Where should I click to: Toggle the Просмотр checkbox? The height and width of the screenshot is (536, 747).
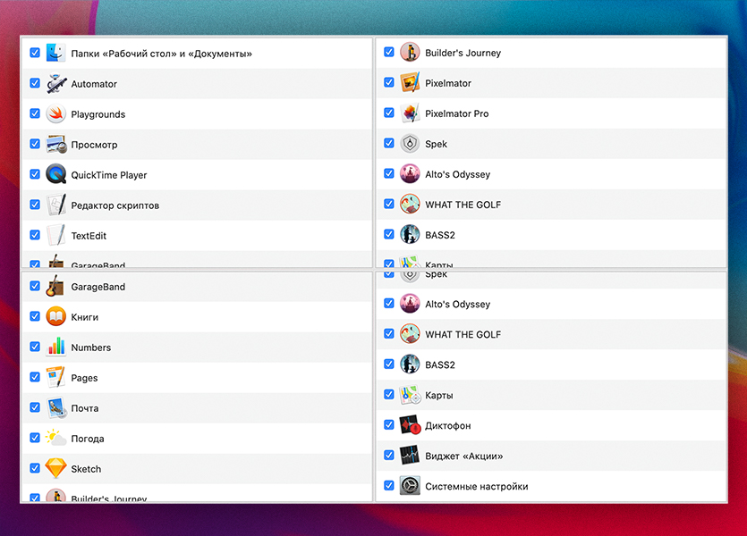pos(35,144)
